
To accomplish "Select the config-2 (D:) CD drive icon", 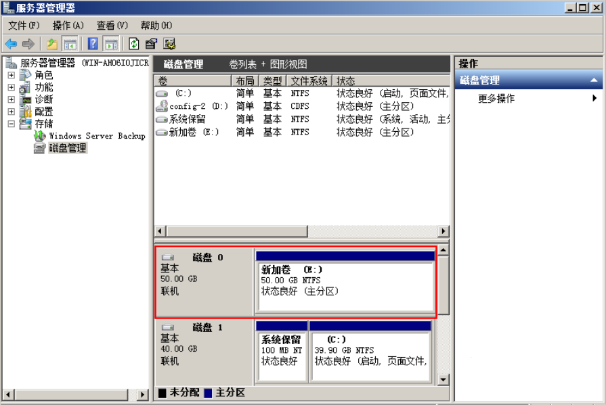I will [x=162, y=106].
